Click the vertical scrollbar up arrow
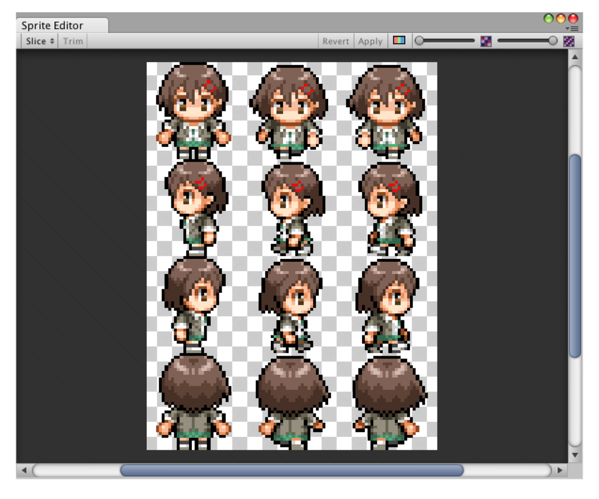This screenshot has height=499, width=599. pos(575,57)
